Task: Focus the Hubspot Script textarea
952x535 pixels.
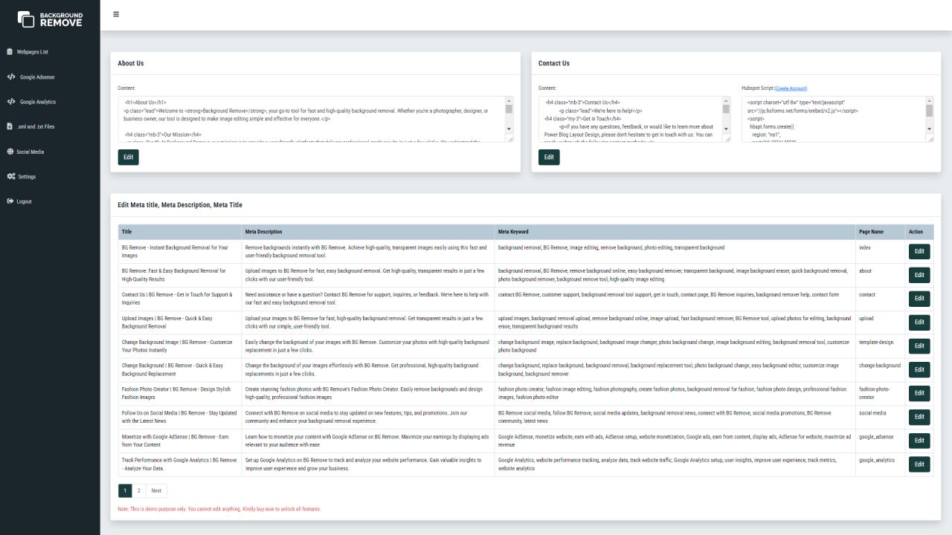Action: click(837, 119)
